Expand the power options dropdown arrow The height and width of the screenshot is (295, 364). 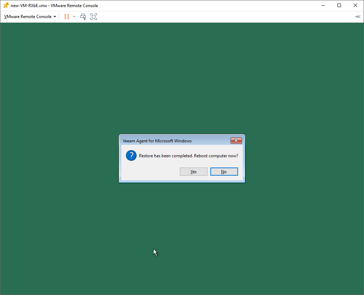click(x=74, y=16)
